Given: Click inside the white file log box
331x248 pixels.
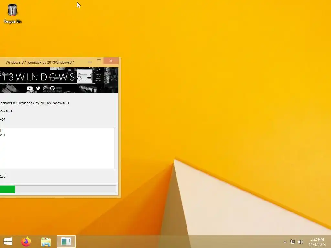Looking at the screenshot, I should pos(57,149).
